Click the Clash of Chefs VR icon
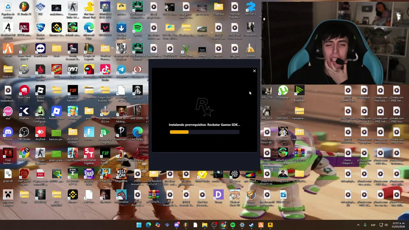Viewport: 409px width, 230px height. [235, 197]
